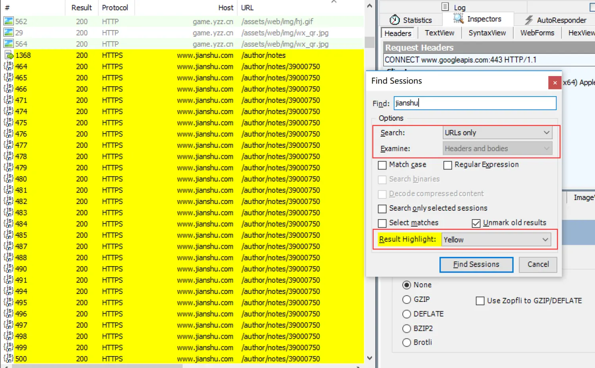Click the JSON icon of session 476
Screen dimensions: 595x368
tap(8, 134)
